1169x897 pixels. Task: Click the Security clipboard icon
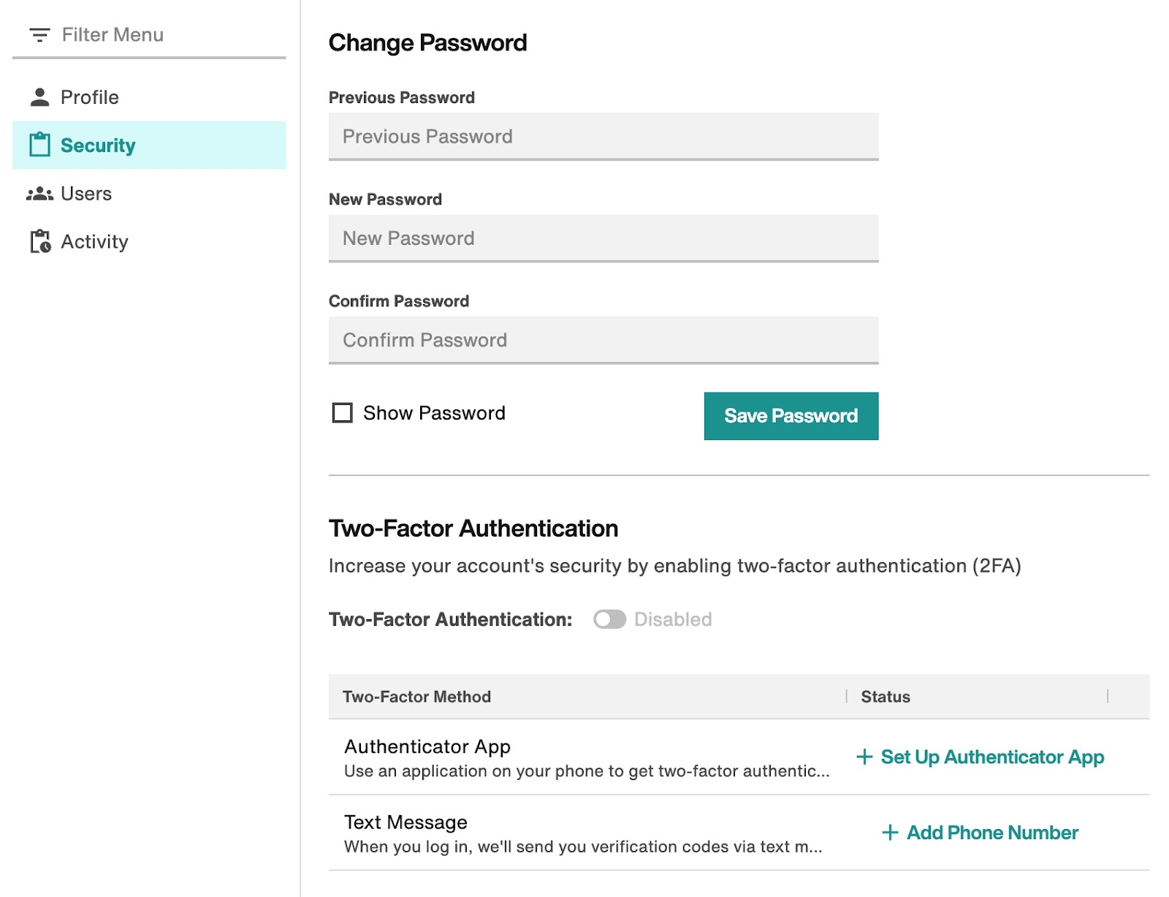39,145
